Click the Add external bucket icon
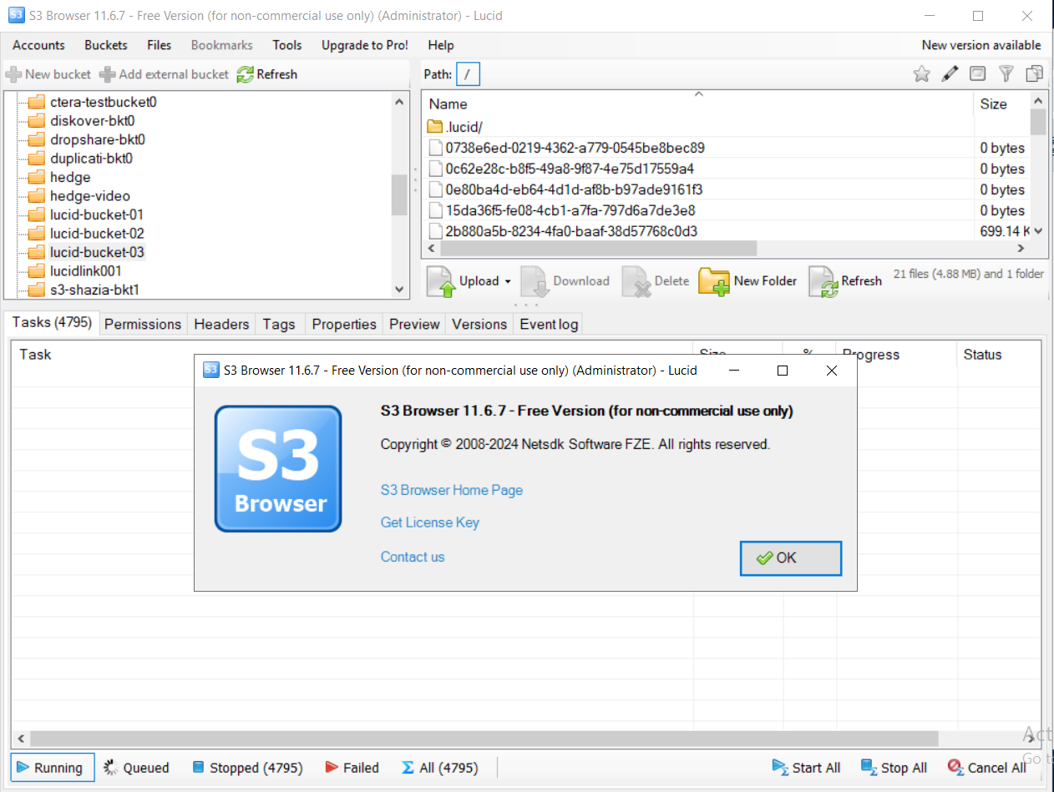1054x792 pixels. point(108,74)
